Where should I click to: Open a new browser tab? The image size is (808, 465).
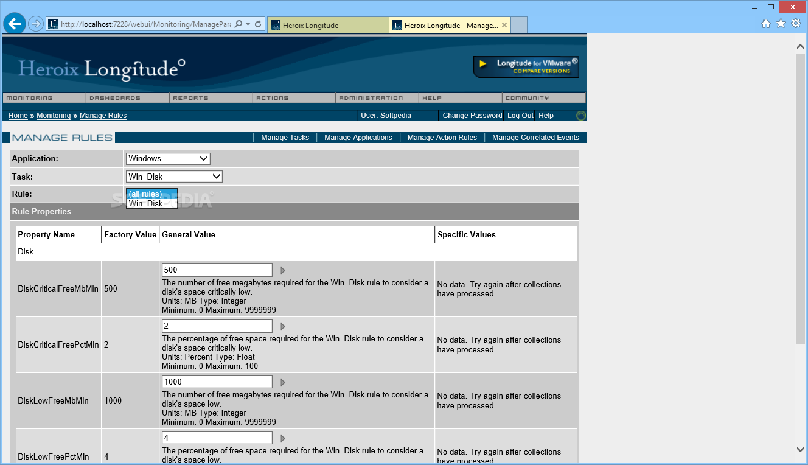tap(519, 25)
